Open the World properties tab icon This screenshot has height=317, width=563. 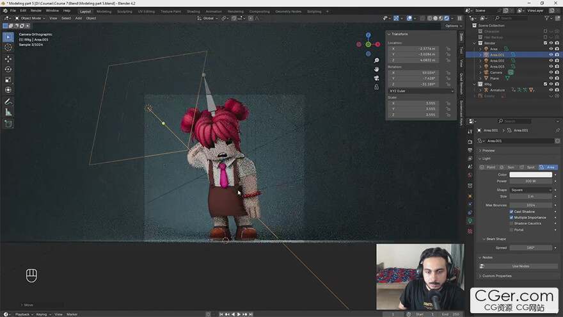(470, 175)
